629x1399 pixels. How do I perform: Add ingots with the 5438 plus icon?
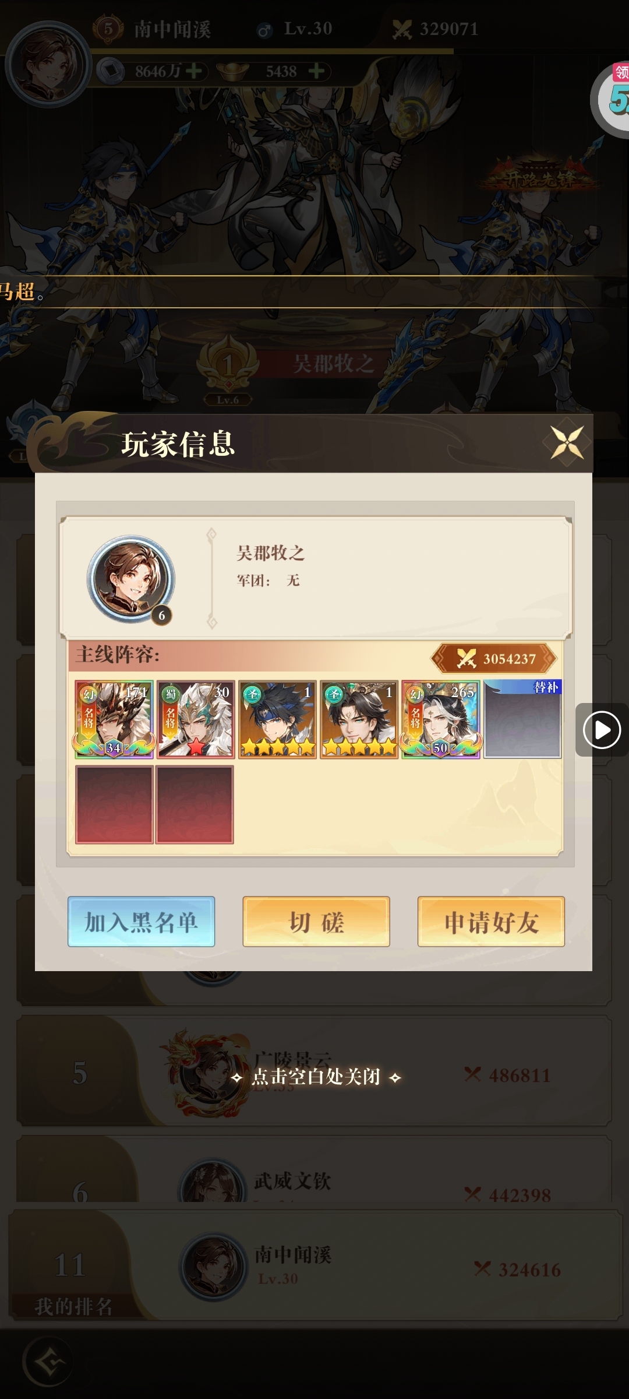(316, 71)
